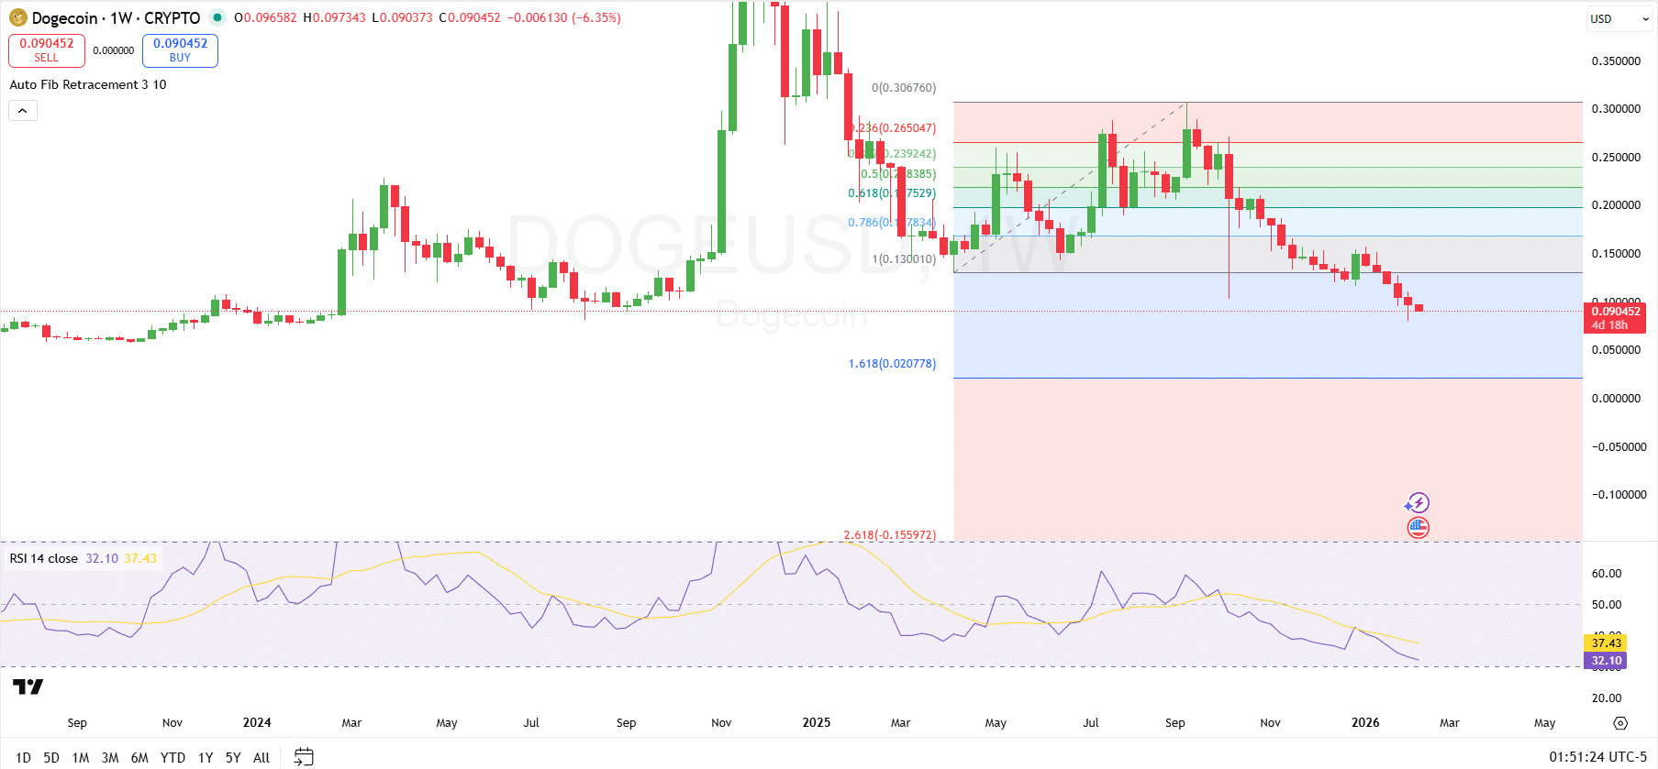Click the RSI moving average tag 37.43
Image resolution: width=1658 pixels, height=769 pixels.
pyautogui.click(x=1607, y=643)
